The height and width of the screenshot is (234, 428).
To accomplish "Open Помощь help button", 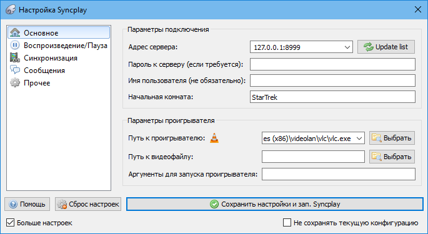I will [27, 204].
